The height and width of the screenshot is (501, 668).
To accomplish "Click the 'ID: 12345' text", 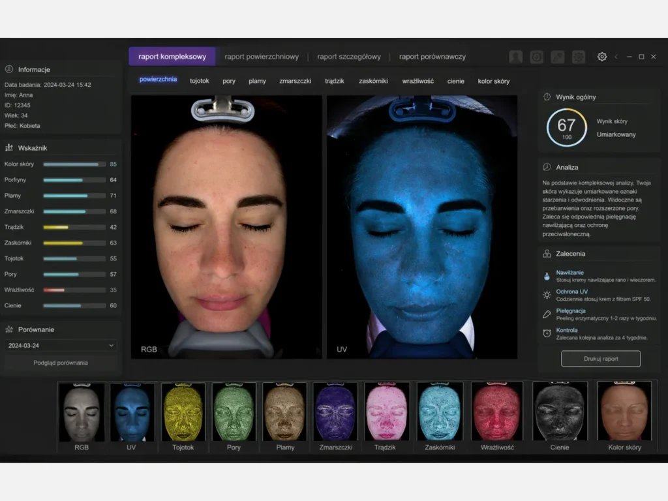I will click(18, 105).
